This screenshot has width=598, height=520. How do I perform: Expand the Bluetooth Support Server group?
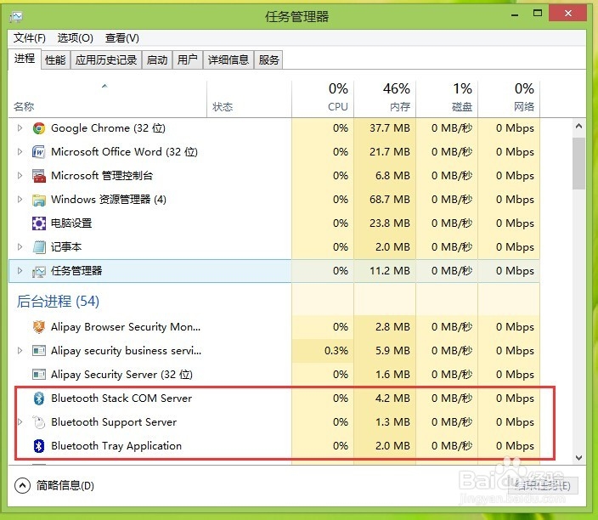(x=20, y=422)
